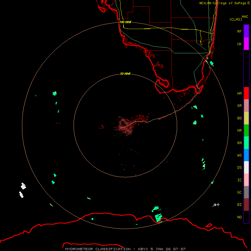Click the BD legend label
Image resolution: width=251 pixels, height=251 pixels.
coord(239,118)
